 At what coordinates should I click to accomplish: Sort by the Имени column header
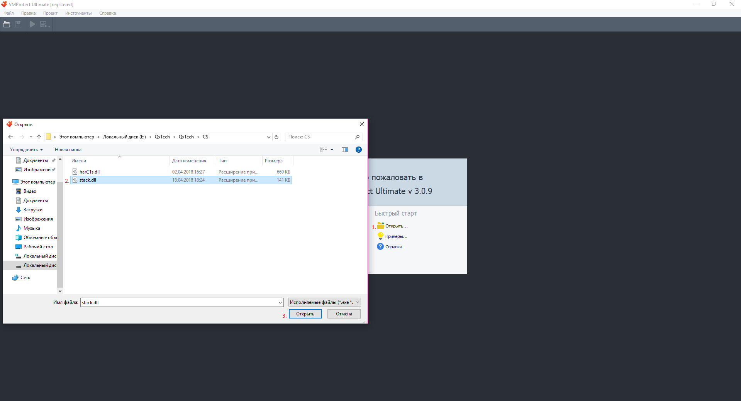(x=120, y=161)
